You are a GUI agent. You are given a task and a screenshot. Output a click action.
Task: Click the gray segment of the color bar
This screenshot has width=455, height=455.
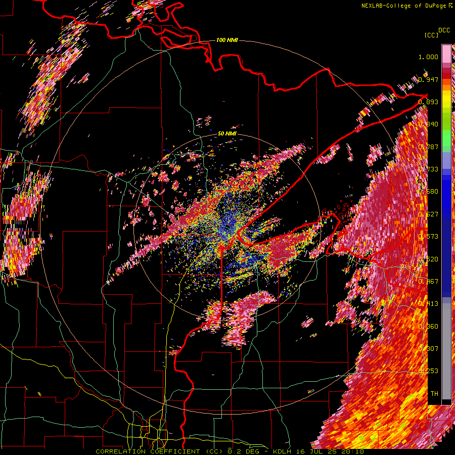(446, 351)
